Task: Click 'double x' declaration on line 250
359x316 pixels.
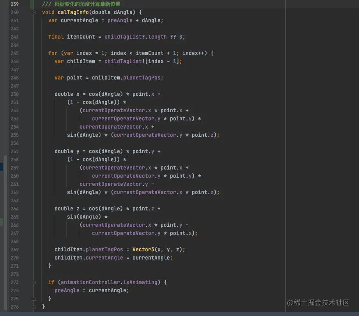Action: pyautogui.click(x=67, y=94)
